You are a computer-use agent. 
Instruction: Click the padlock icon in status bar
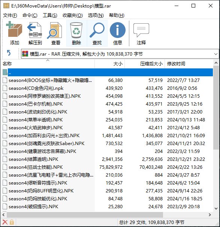12,222
